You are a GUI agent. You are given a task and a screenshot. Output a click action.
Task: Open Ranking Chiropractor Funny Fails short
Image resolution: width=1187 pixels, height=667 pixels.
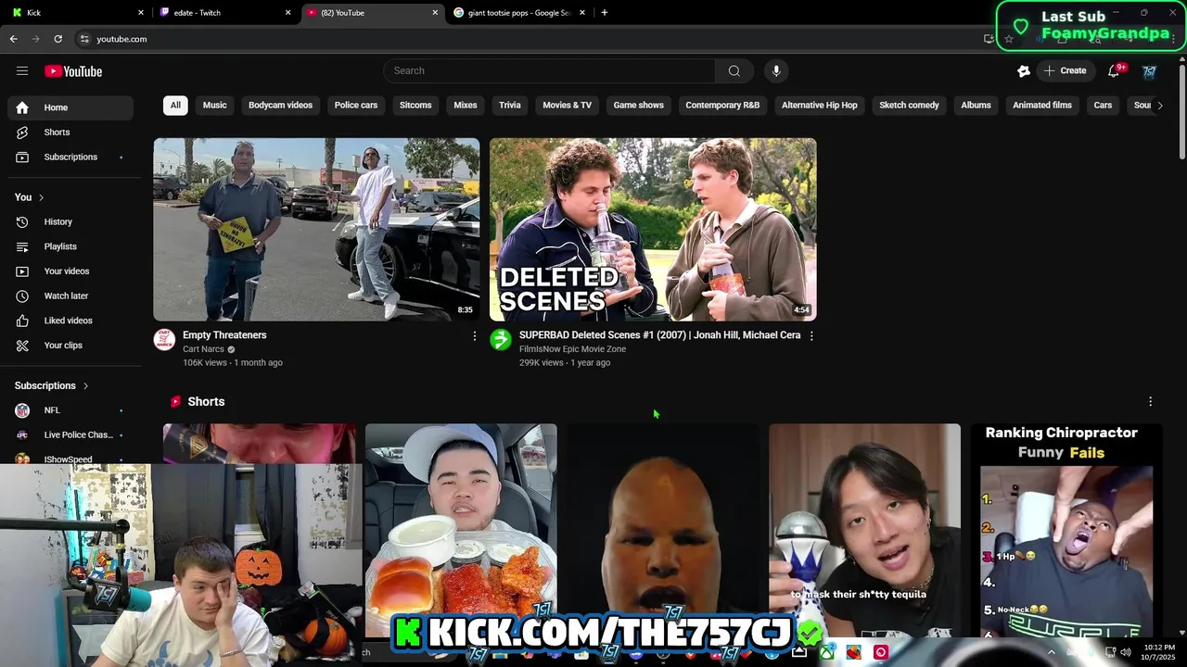click(x=1066, y=531)
